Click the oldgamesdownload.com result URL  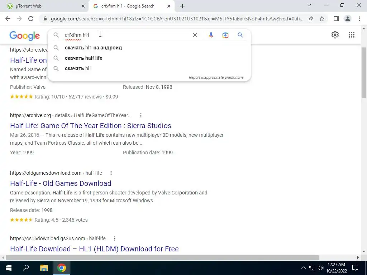56,173
